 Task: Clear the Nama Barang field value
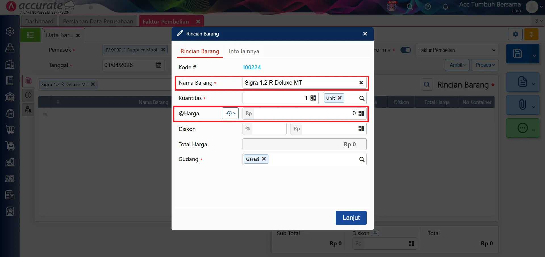361,83
